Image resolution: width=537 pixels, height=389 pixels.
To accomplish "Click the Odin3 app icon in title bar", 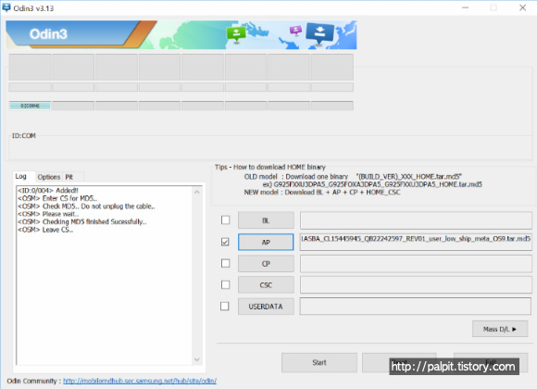I will point(6,7).
